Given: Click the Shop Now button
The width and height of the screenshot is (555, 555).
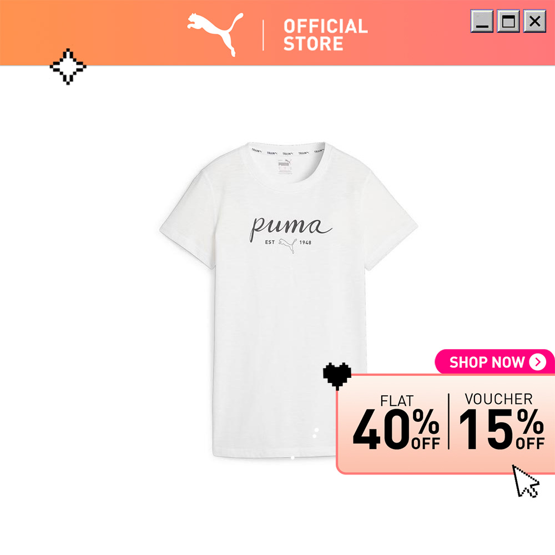Looking at the screenshot, I should pos(495,362).
